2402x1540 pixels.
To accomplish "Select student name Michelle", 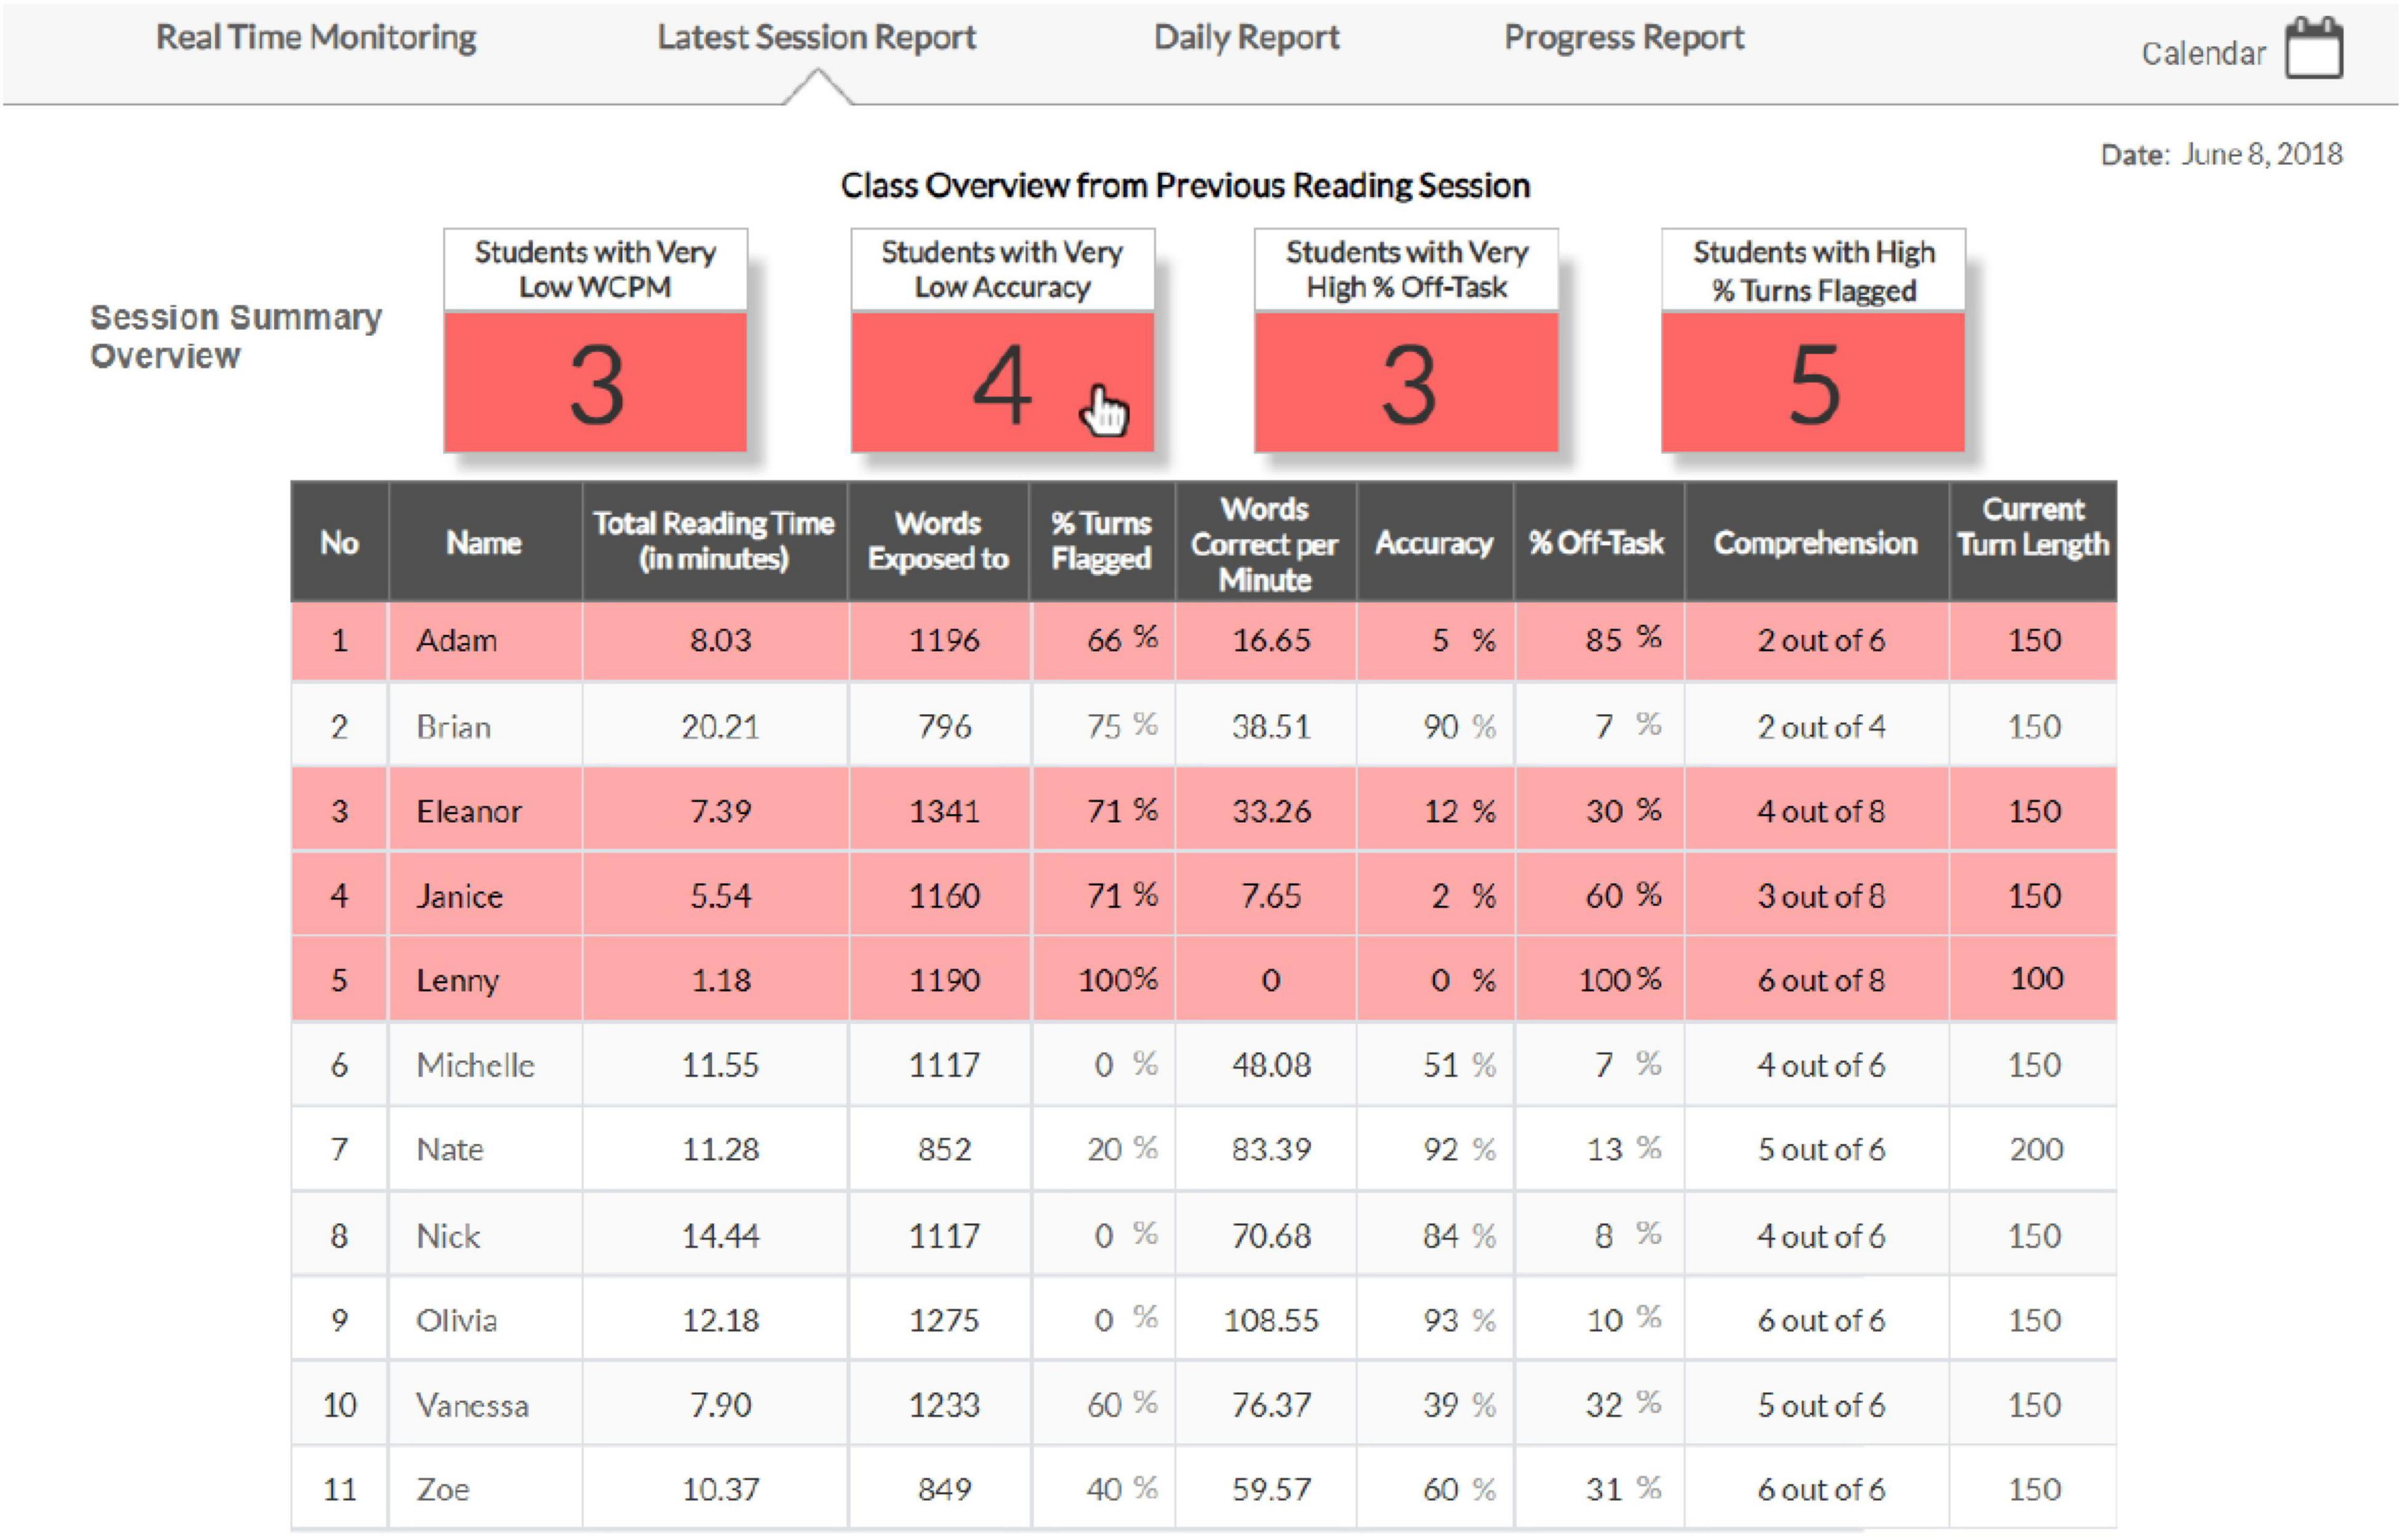I will click(475, 1065).
